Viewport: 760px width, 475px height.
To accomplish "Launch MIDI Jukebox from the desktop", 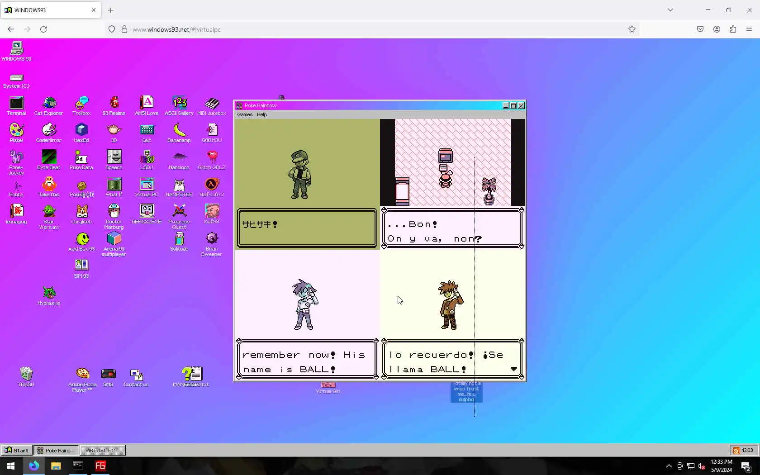I will coord(212,106).
